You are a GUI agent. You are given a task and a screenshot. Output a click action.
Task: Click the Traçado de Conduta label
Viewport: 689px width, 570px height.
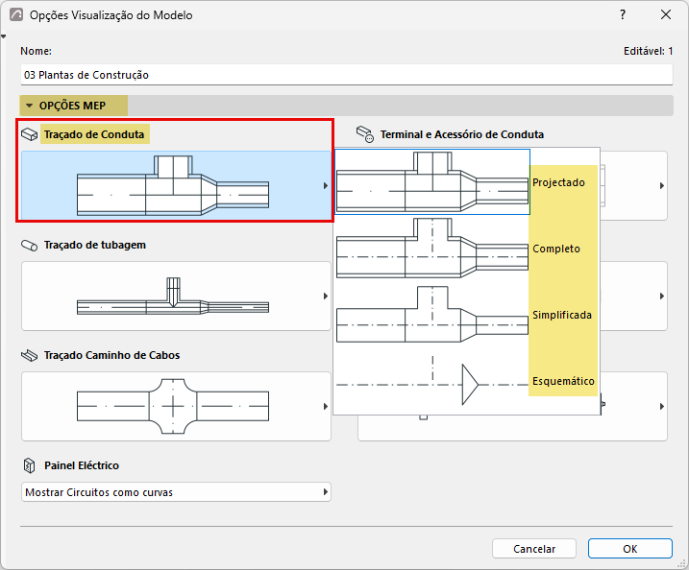[x=94, y=134]
